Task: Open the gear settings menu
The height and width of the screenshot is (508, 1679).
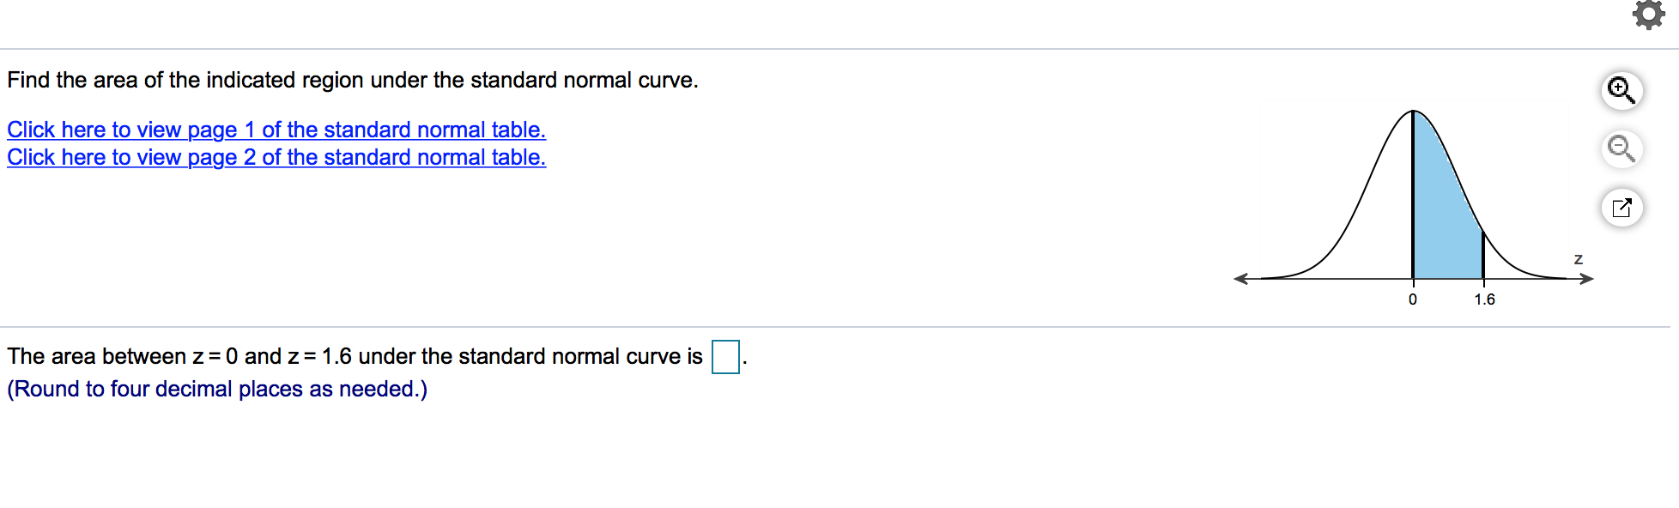Action: pos(1648,15)
